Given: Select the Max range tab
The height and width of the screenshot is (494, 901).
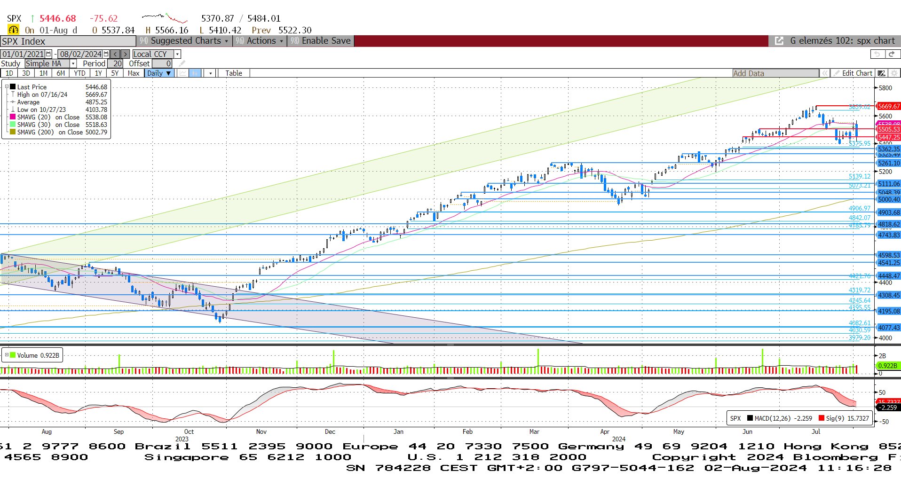Looking at the screenshot, I should coord(134,73).
